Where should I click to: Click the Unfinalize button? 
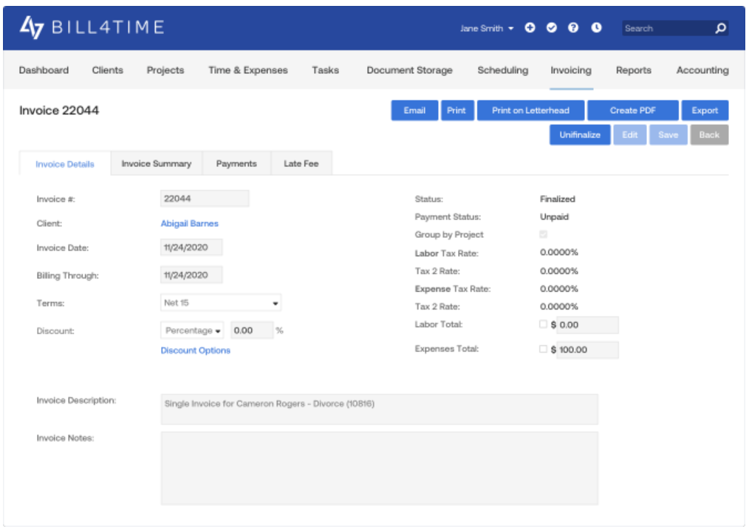pyautogui.click(x=579, y=134)
